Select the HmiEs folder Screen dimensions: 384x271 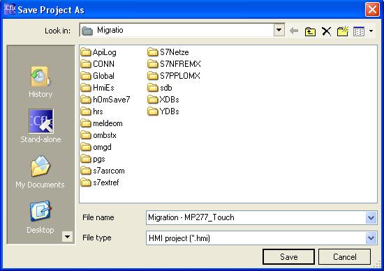tap(98, 88)
